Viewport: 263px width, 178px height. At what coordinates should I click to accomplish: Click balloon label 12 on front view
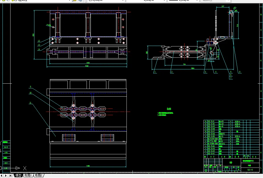(x=39, y=41)
